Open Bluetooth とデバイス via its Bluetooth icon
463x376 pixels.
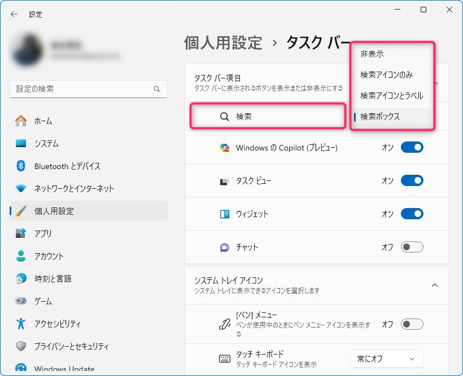pyautogui.click(x=21, y=166)
